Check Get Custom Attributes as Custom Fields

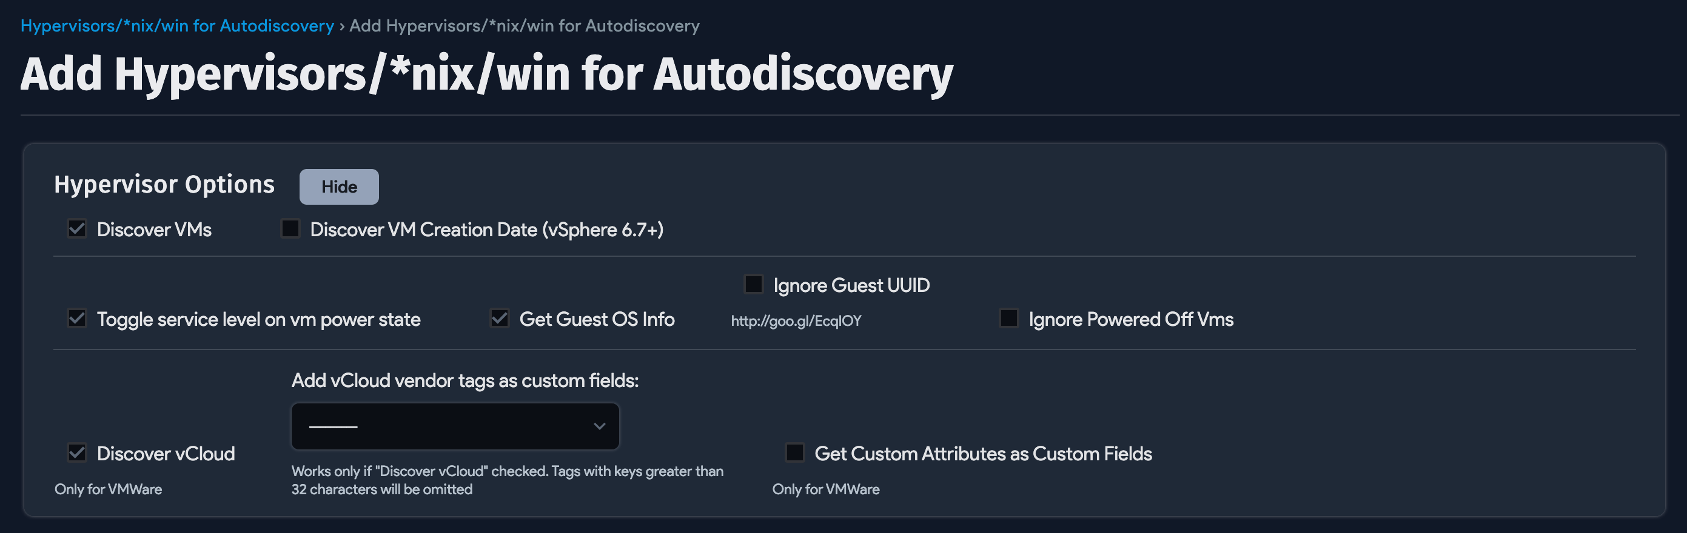(x=795, y=452)
